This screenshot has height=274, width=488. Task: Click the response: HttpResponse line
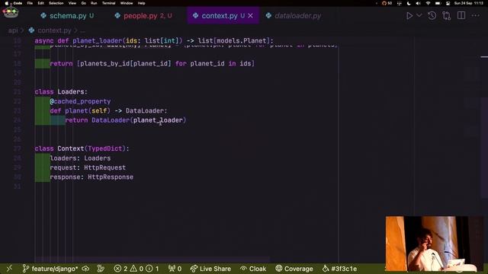[x=91, y=177]
